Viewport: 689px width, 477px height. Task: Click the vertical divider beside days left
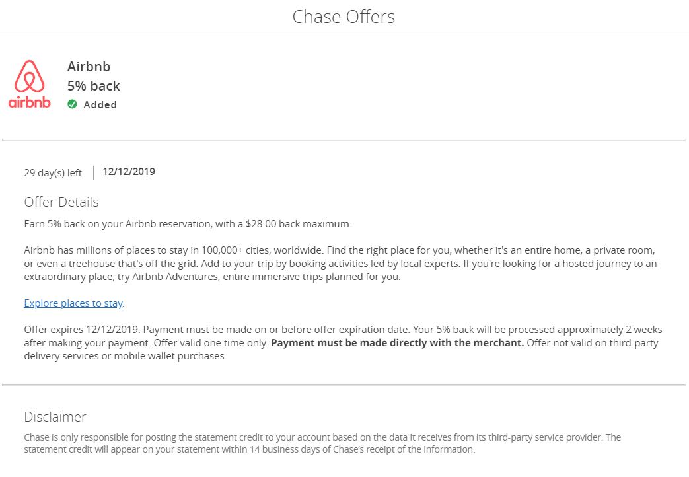pyautogui.click(x=93, y=172)
